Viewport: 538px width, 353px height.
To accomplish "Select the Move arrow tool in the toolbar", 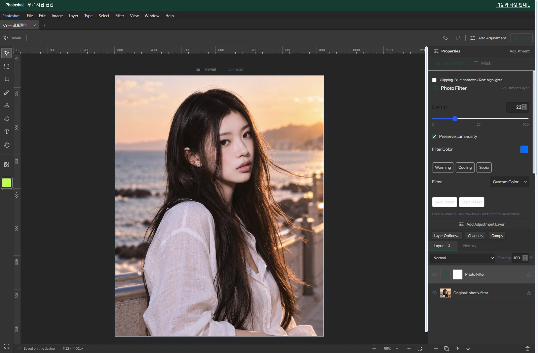I will (x=6, y=53).
